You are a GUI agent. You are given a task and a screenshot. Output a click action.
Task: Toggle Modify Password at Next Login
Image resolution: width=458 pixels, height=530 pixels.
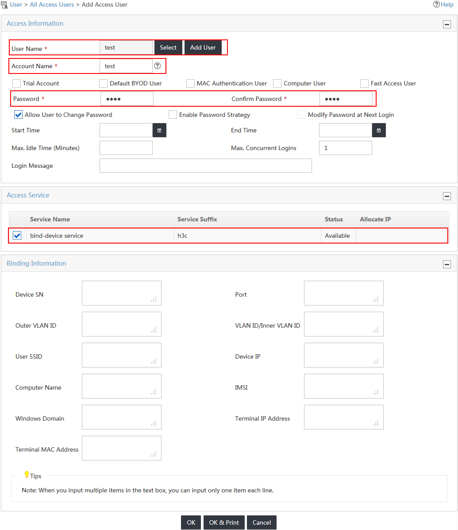click(x=302, y=115)
